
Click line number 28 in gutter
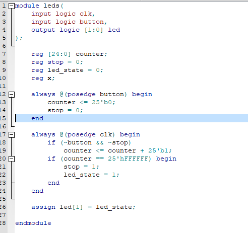coord(3,223)
